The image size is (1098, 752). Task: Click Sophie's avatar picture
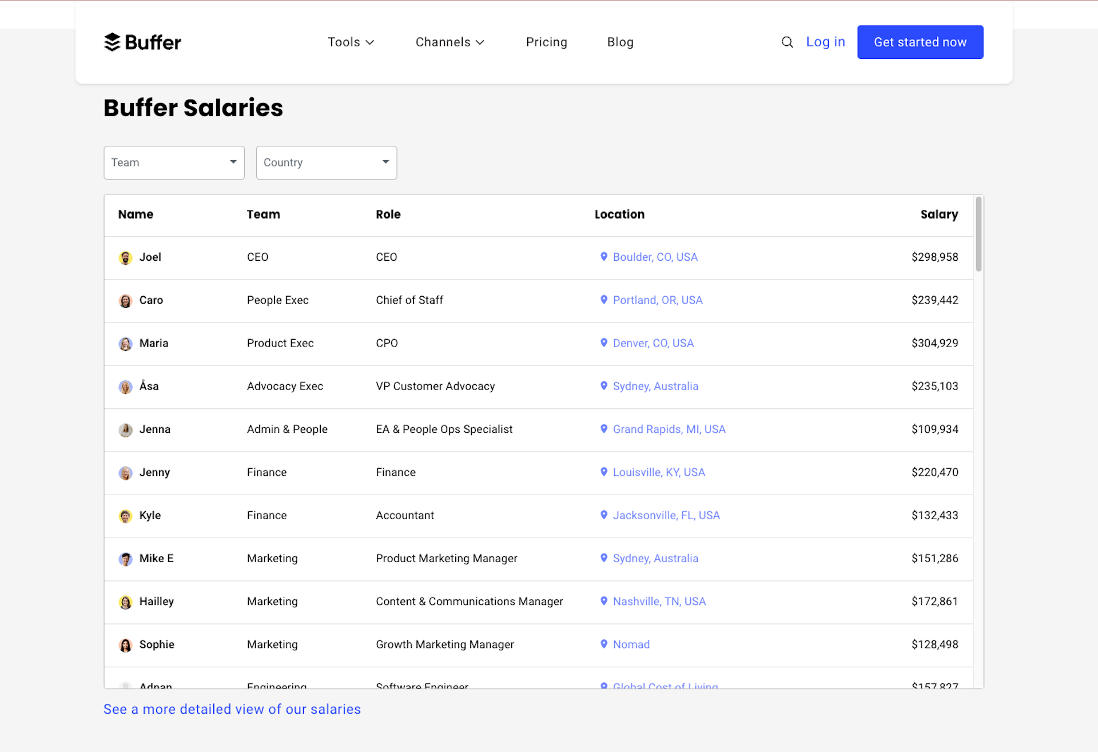pyautogui.click(x=125, y=645)
